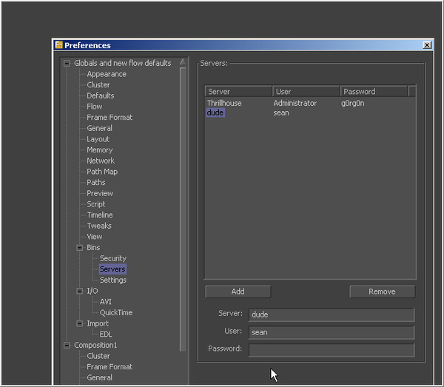Focus the Server input field

pos(332,314)
